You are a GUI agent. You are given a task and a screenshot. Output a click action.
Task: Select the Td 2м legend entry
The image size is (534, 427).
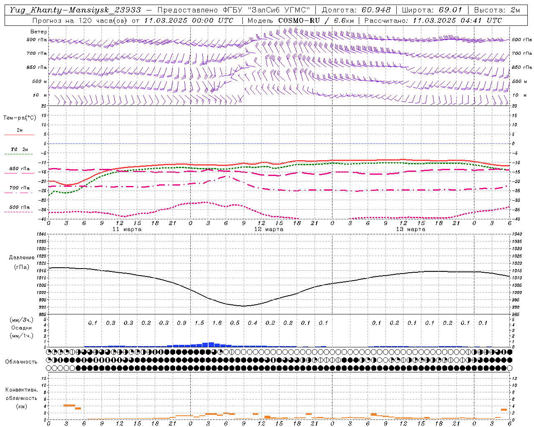tap(20, 149)
